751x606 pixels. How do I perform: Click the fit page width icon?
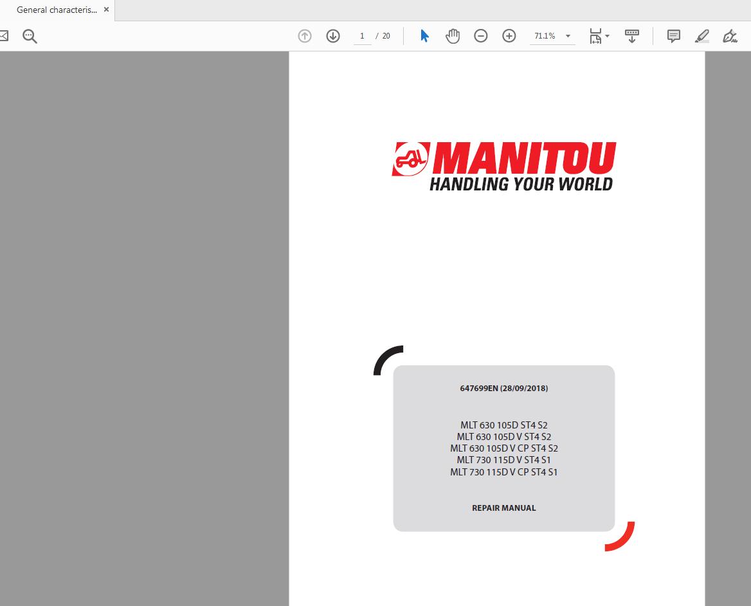595,36
